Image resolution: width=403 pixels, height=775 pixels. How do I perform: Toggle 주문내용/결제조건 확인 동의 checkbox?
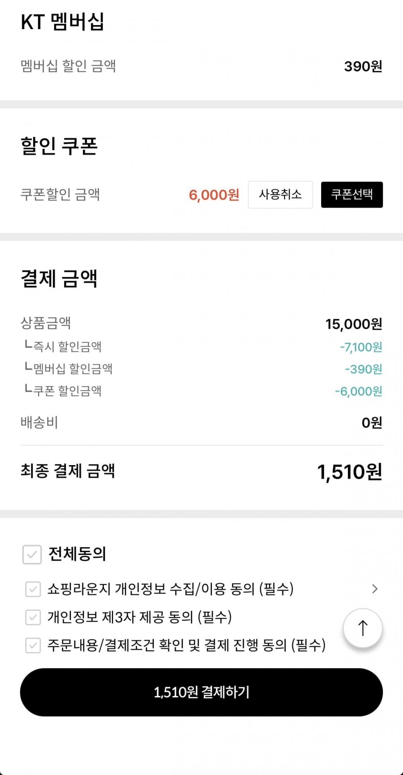click(33, 646)
